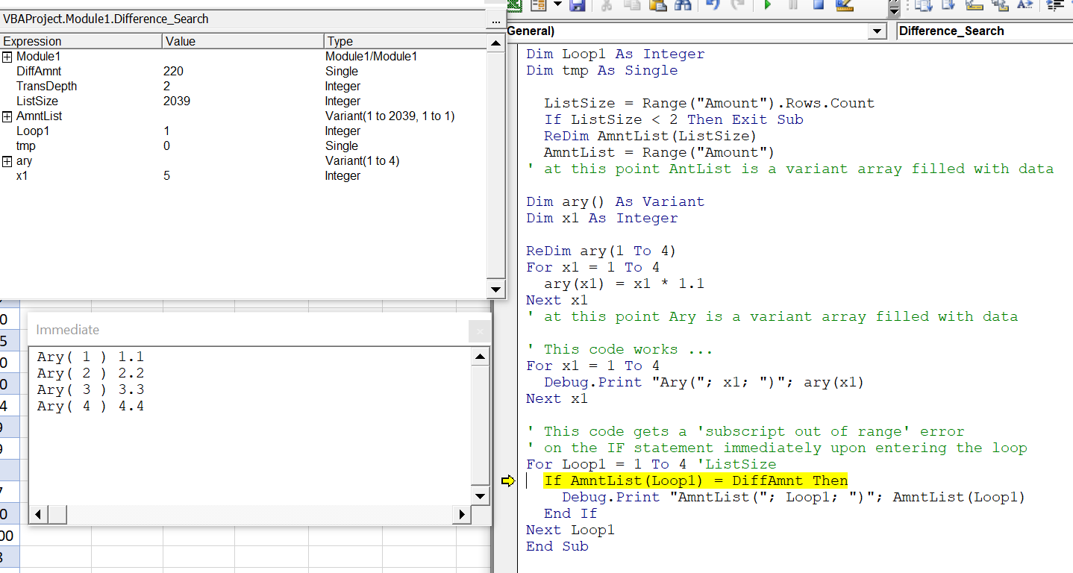Screen dimensions: 1073x573
Task: Click the Expression column header
Action: click(x=81, y=41)
